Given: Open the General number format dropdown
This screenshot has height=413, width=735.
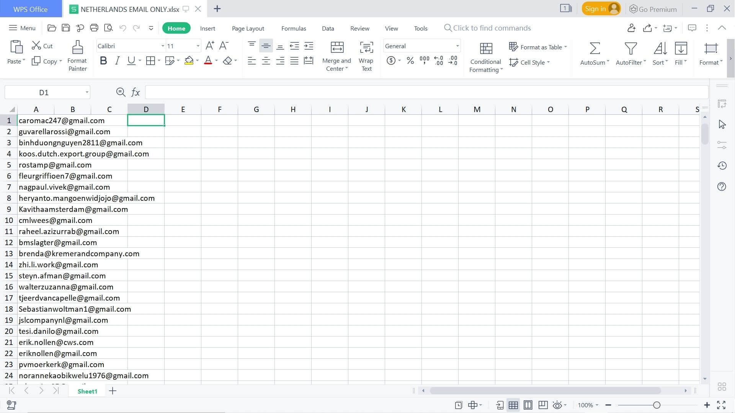Looking at the screenshot, I should tap(458, 46).
